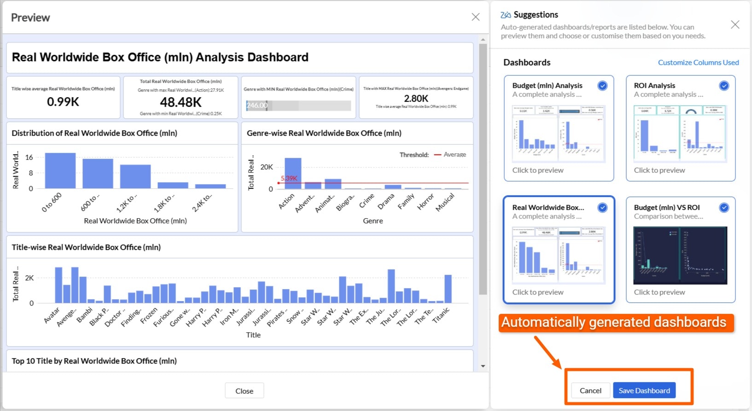The height and width of the screenshot is (411, 752).
Task: Click the Action genre bar
Action: click(x=293, y=173)
